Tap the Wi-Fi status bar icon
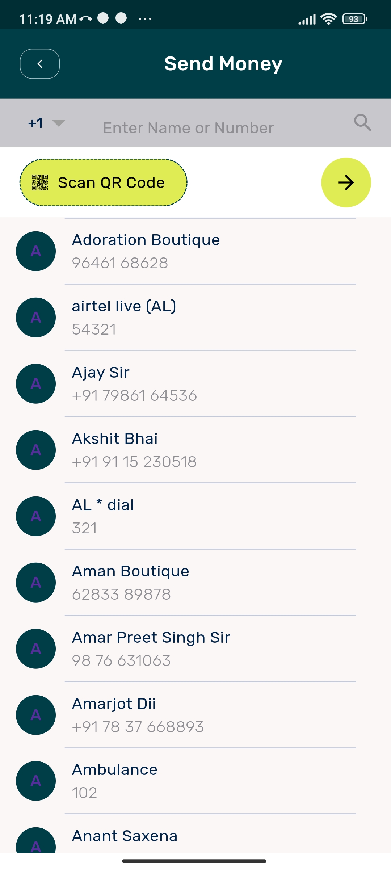This screenshot has height=869, width=391. coord(328,19)
